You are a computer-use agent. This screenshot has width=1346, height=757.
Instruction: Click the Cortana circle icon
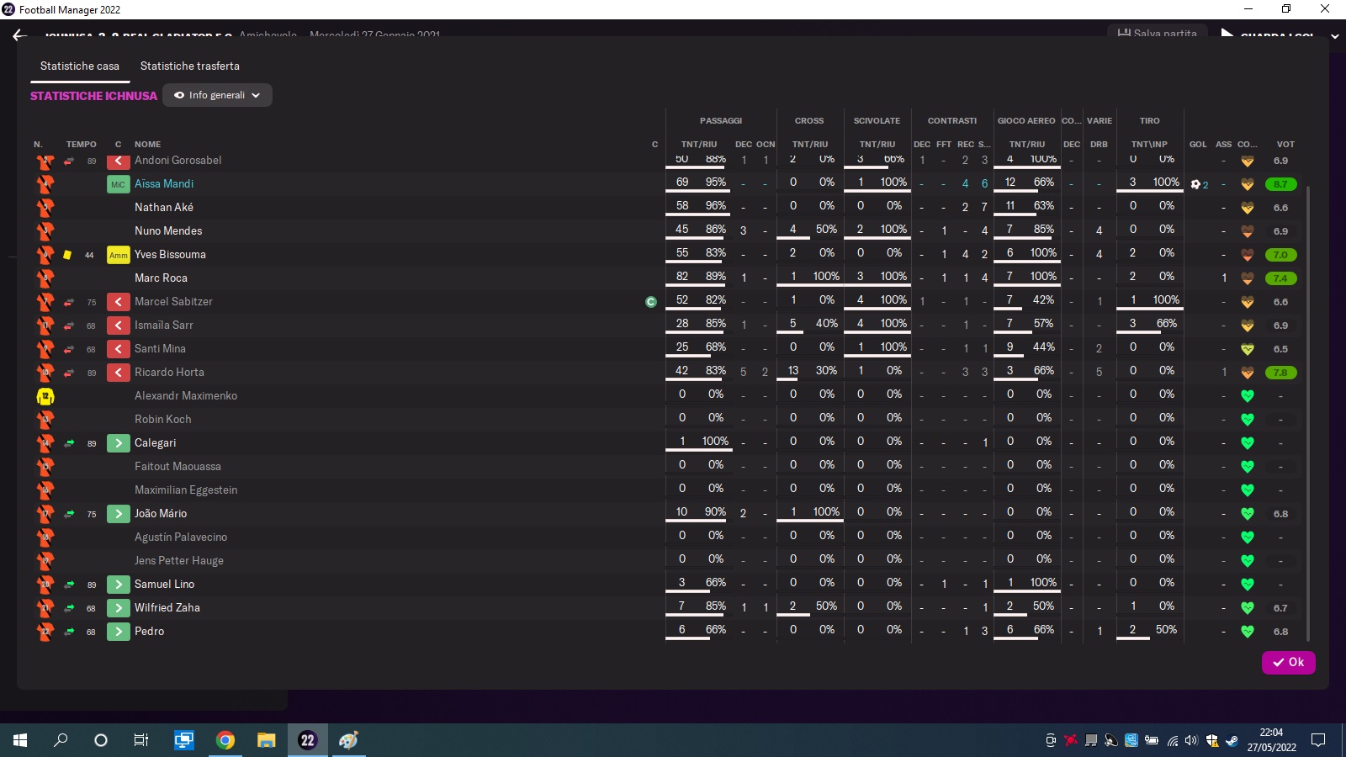click(x=101, y=740)
